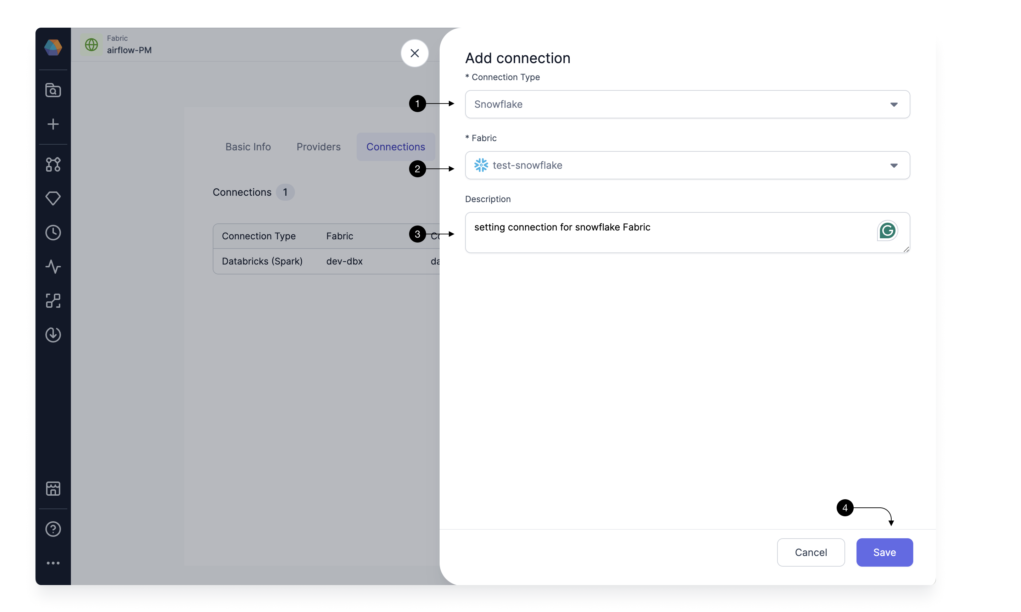Select the diamond gem icon in sidebar
The width and height of the screenshot is (1021, 612).
(53, 198)
